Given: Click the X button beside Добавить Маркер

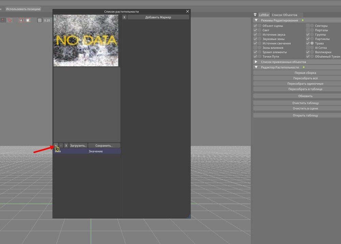Looking at the screenshot, I should click(x=124, y=17).
